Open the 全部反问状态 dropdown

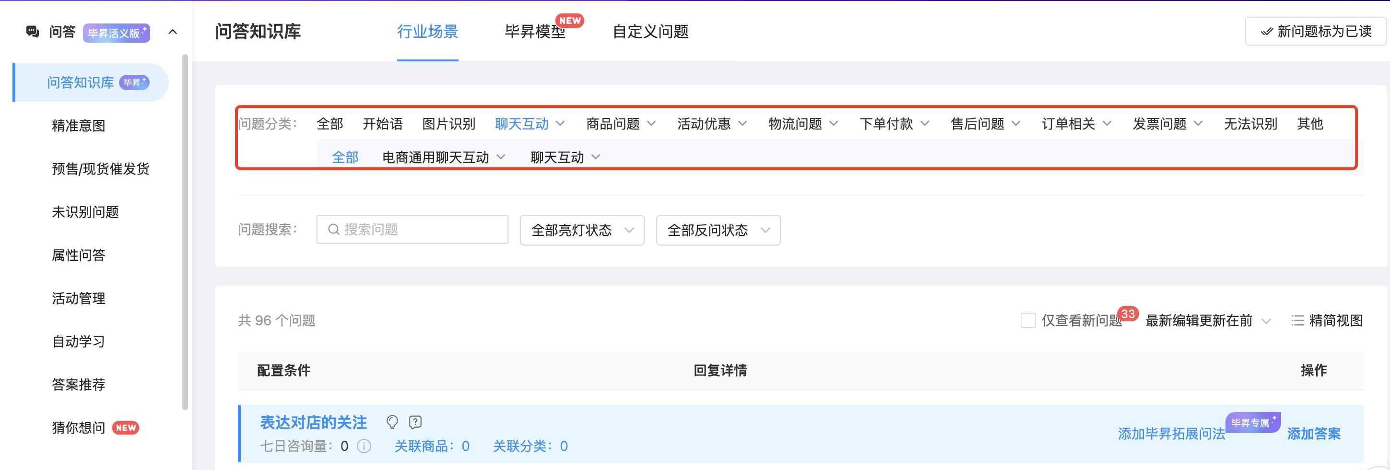[718, 230]
